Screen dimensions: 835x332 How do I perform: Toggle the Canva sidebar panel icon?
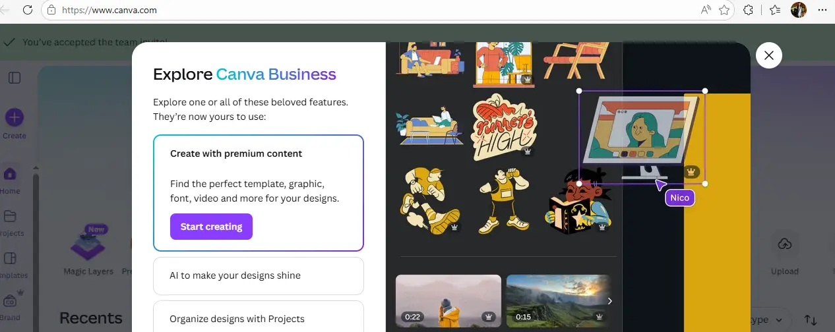pyautogui.click(x=15, y=78)
